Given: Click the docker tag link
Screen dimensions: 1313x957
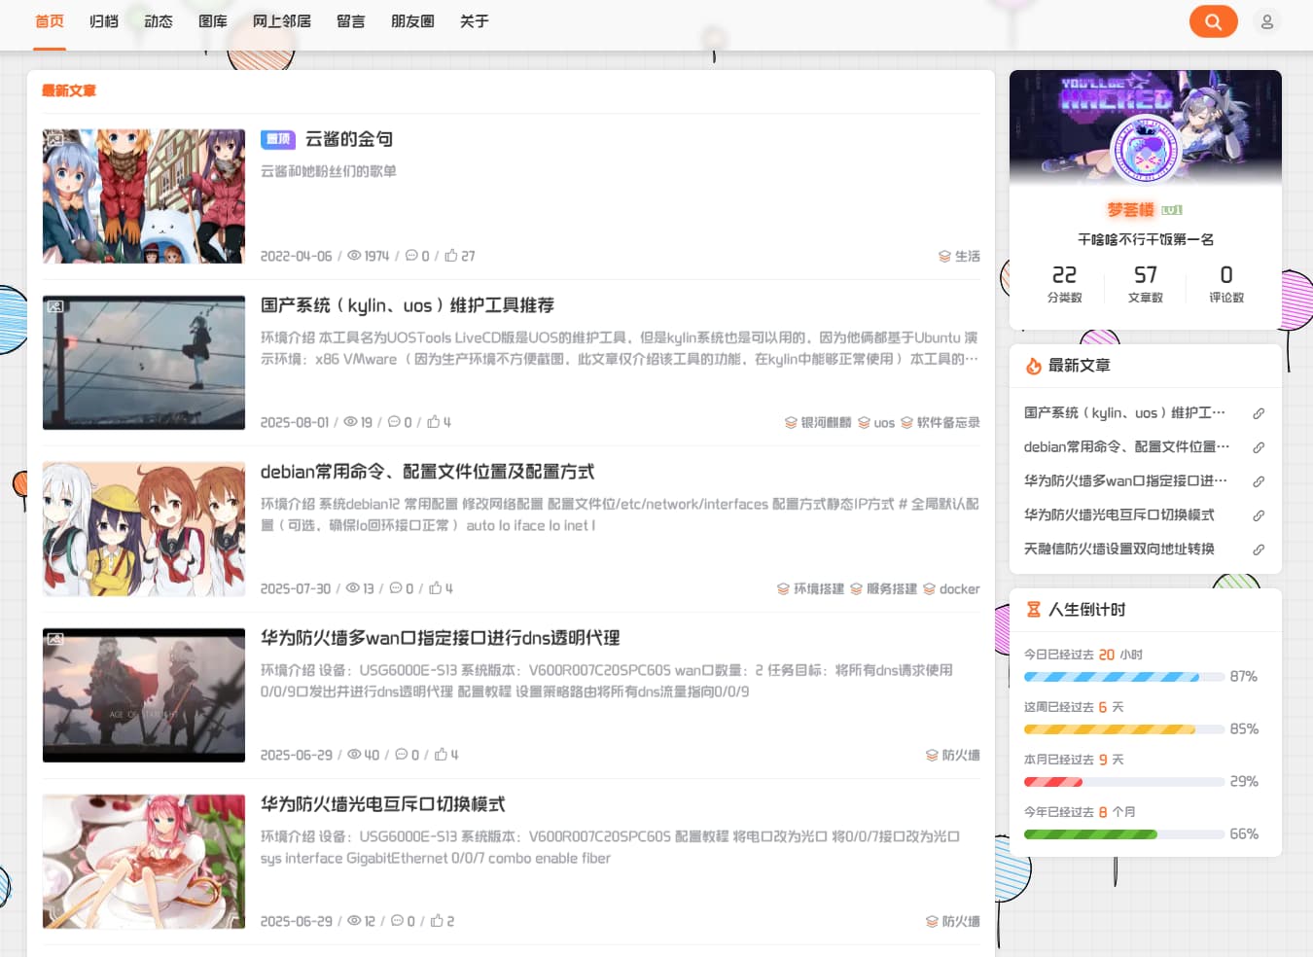Looking at the screenshot, I should click(958, 589).
